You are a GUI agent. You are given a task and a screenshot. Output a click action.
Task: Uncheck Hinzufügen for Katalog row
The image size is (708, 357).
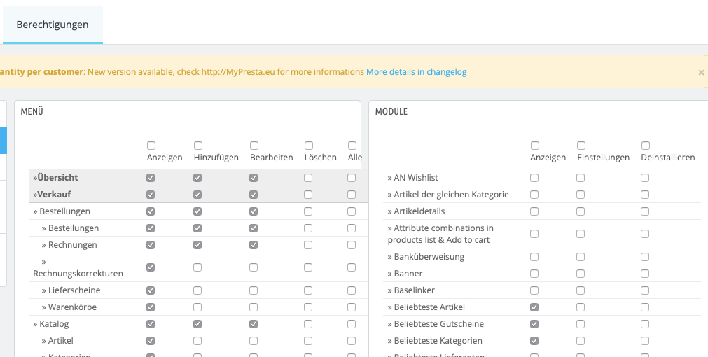tap(197, 324)
